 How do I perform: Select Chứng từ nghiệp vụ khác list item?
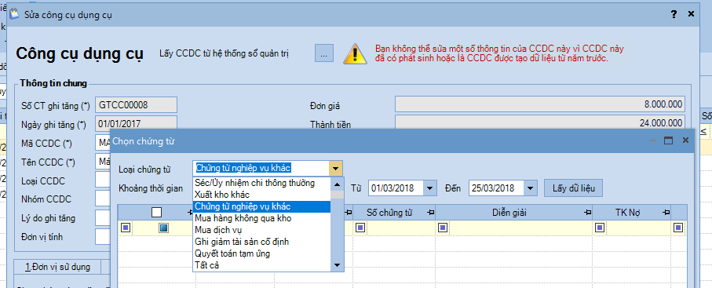coord(261,206)
